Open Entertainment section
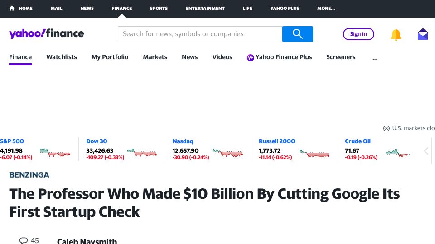The width and height of the screenshot is (435, 244). tap(205, 8)
